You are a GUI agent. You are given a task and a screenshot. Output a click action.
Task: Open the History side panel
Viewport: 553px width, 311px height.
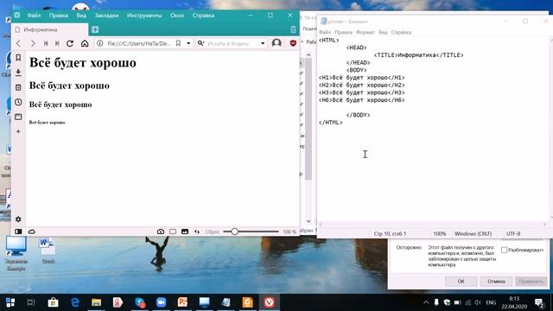pos(18,102)
